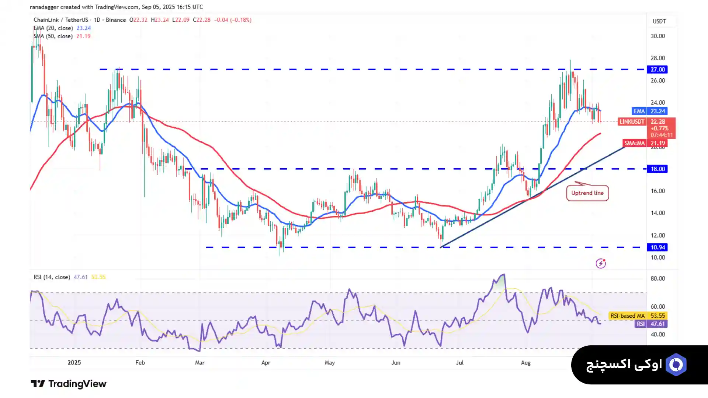
Task: Click the Uptrend line callout box
Action: pos(587,193)
